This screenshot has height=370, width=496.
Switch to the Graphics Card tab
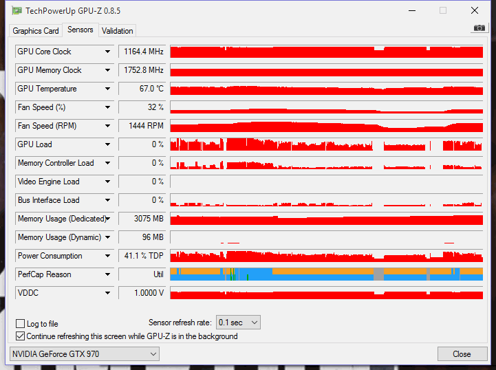coord(36,31)
